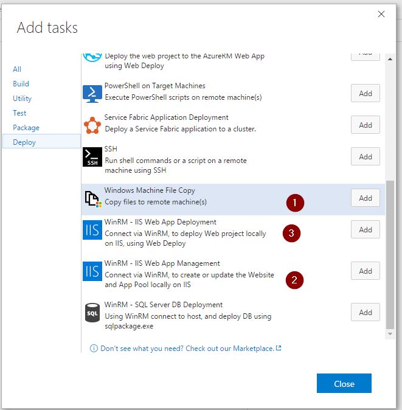The height and width of the screenshot is (410, 402).
Task: Add the WinRM SQL Server DB Deployment task
Action: 365,312
